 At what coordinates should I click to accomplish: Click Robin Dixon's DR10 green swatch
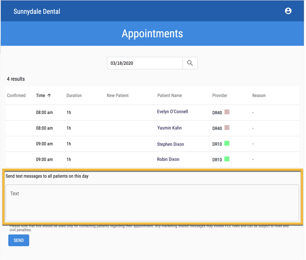pos(227,159)
